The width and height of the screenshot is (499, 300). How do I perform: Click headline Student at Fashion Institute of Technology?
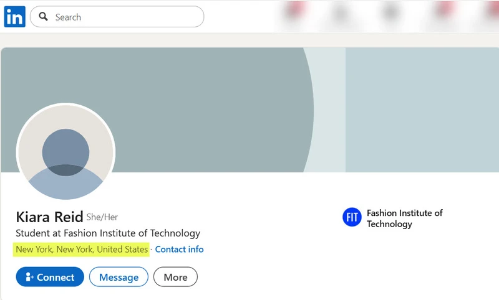[x=108, y=233]
